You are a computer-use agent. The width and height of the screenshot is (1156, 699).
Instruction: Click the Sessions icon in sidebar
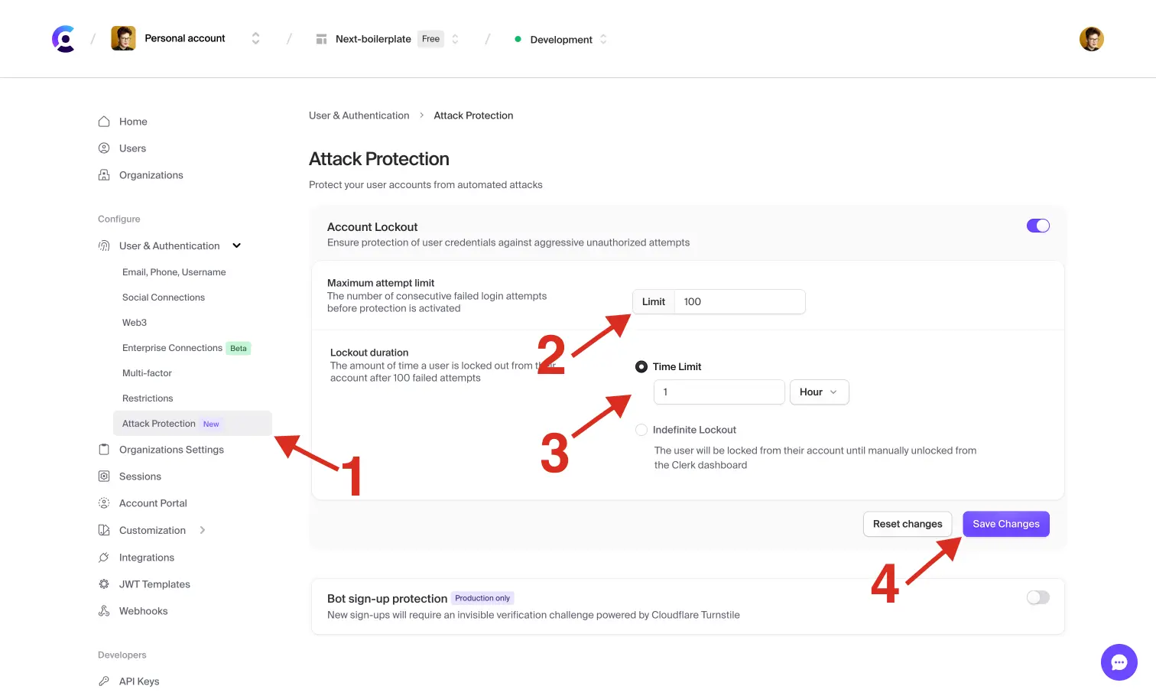pos(104,476)
